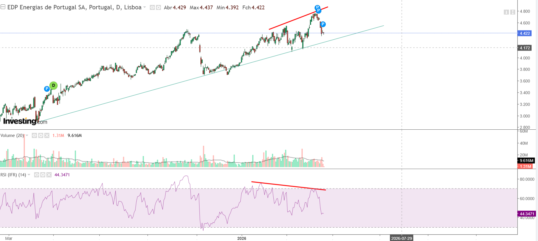Click the Abr 4.429 open value
Screen dimensions: 538x241
pos(175,8)
